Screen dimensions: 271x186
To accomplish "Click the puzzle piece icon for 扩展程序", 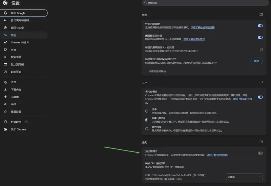I will point(5,122).
